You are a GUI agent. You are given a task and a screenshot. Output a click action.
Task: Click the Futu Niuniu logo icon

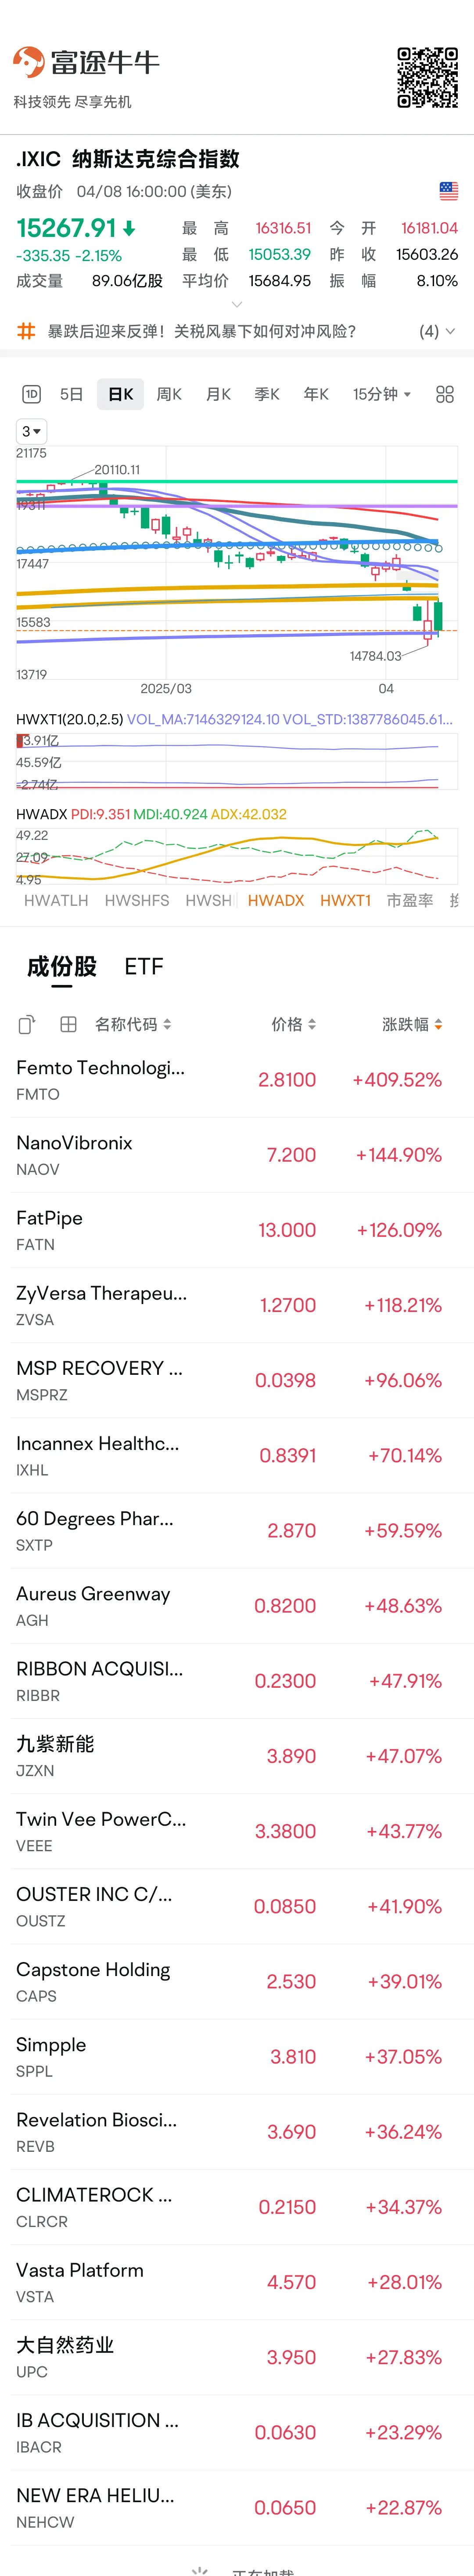(28, 62)
